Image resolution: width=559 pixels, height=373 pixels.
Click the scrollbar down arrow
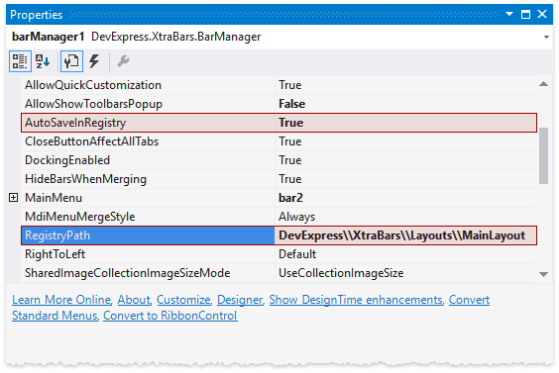pyautogui.click(x=543, y=274)
